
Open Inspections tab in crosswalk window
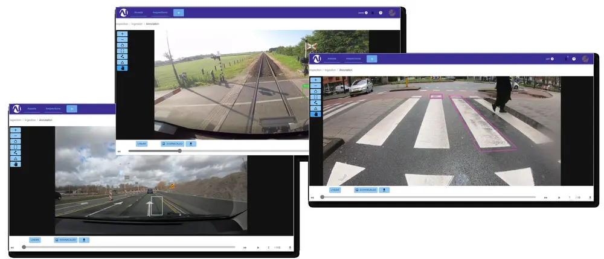tap(353, 59)
